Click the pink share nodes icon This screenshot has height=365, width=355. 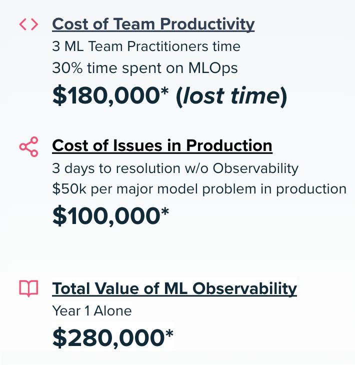click(x=28, y=146)
